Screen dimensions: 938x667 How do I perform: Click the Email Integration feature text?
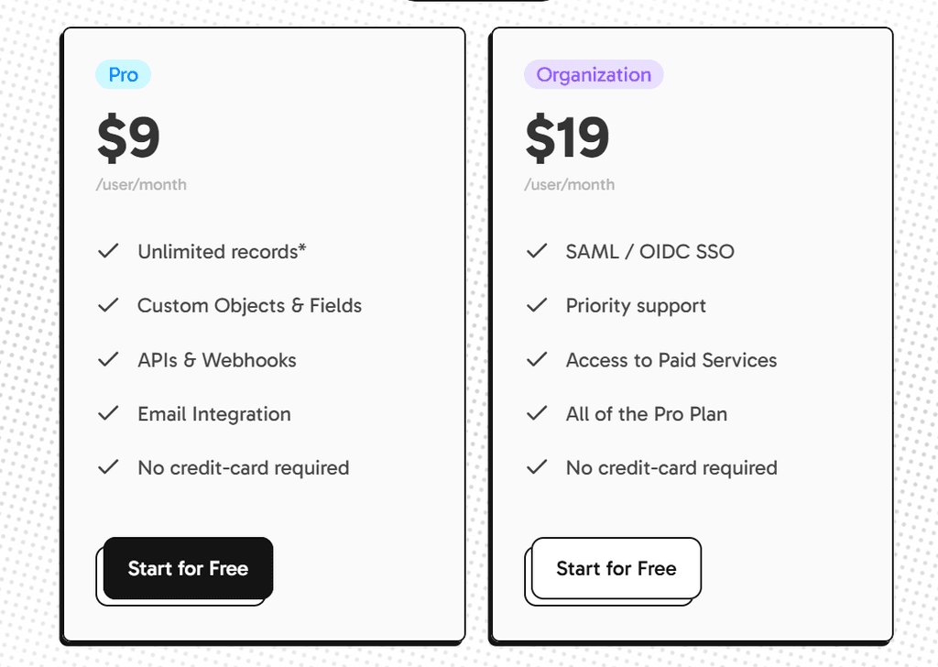pos(214,414)
